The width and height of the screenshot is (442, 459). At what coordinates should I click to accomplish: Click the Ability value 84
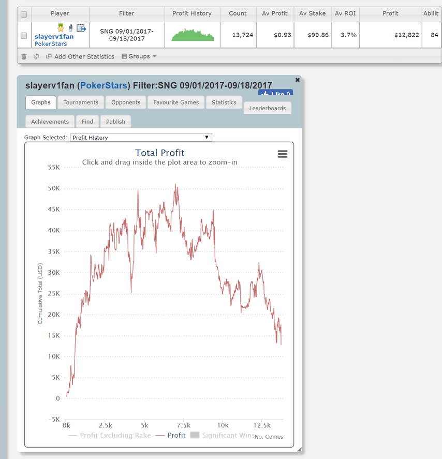point(434,35)
